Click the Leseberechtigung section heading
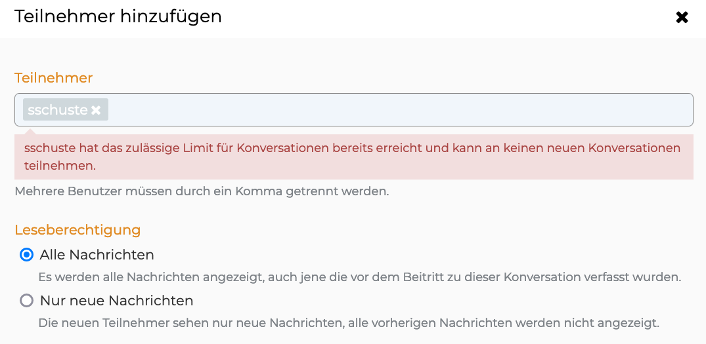 (x=77, y=230)
